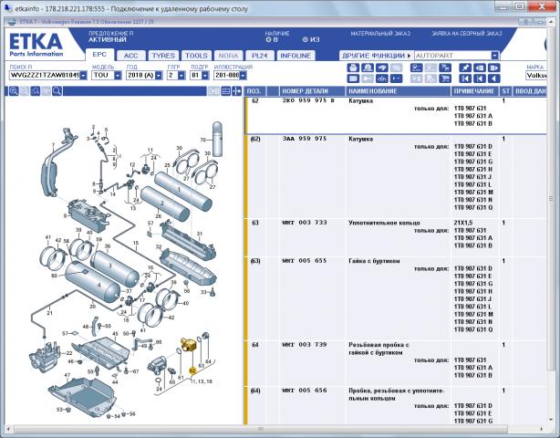Select part number WHT 005 656
This screenshot has height=438, width=560.
click(305, 391)
